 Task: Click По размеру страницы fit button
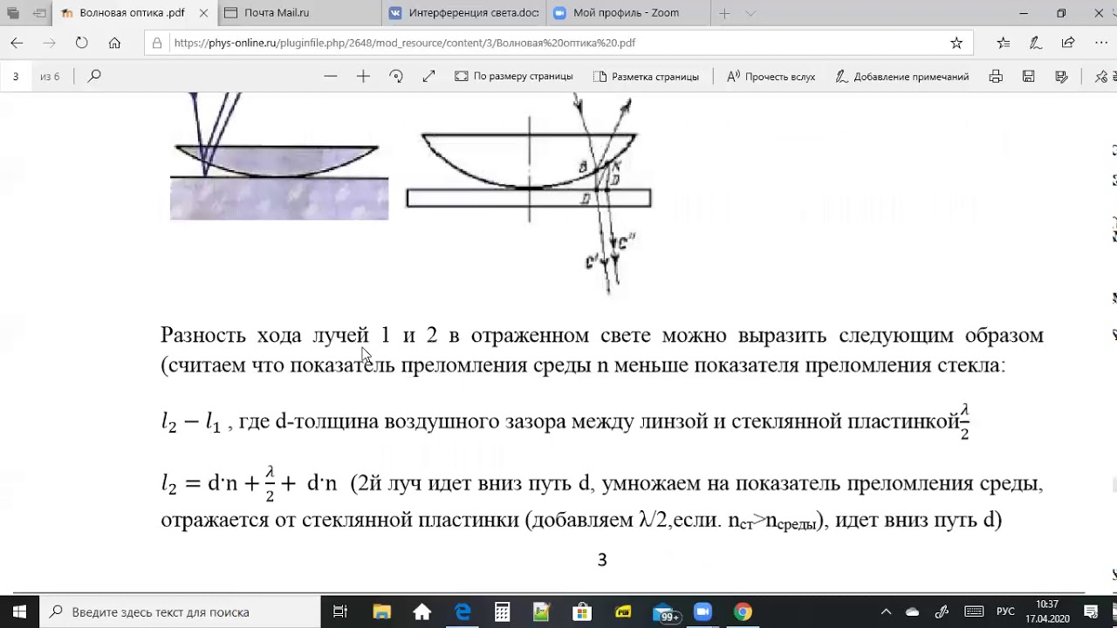[x=514, y=76]
